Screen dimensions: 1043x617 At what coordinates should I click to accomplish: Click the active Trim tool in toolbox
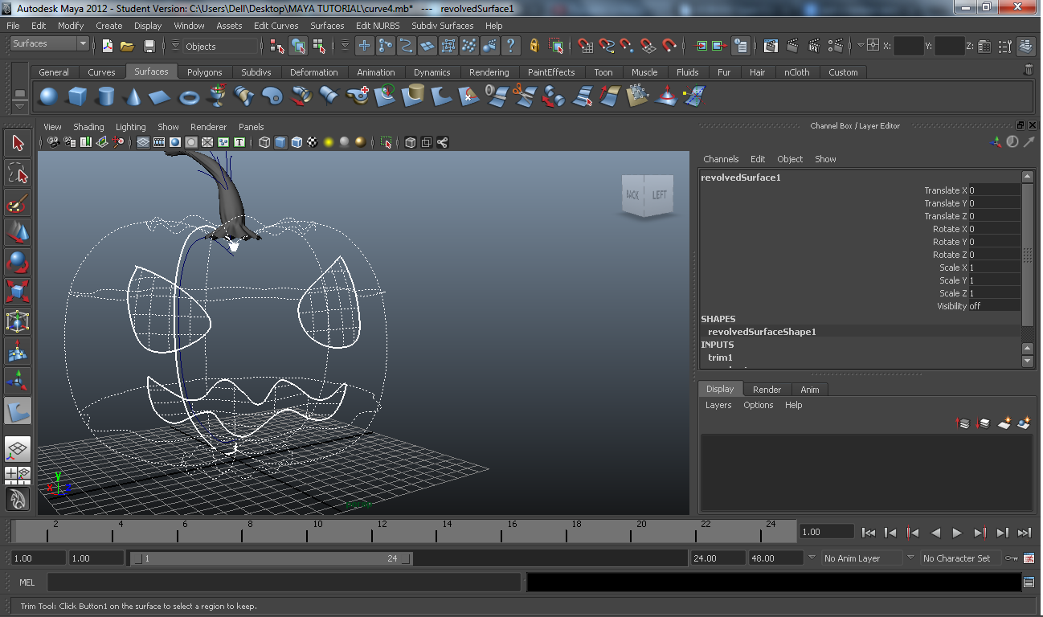coord(18,411)
